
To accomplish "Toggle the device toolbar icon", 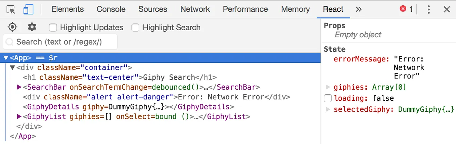I will click(28, 9).
